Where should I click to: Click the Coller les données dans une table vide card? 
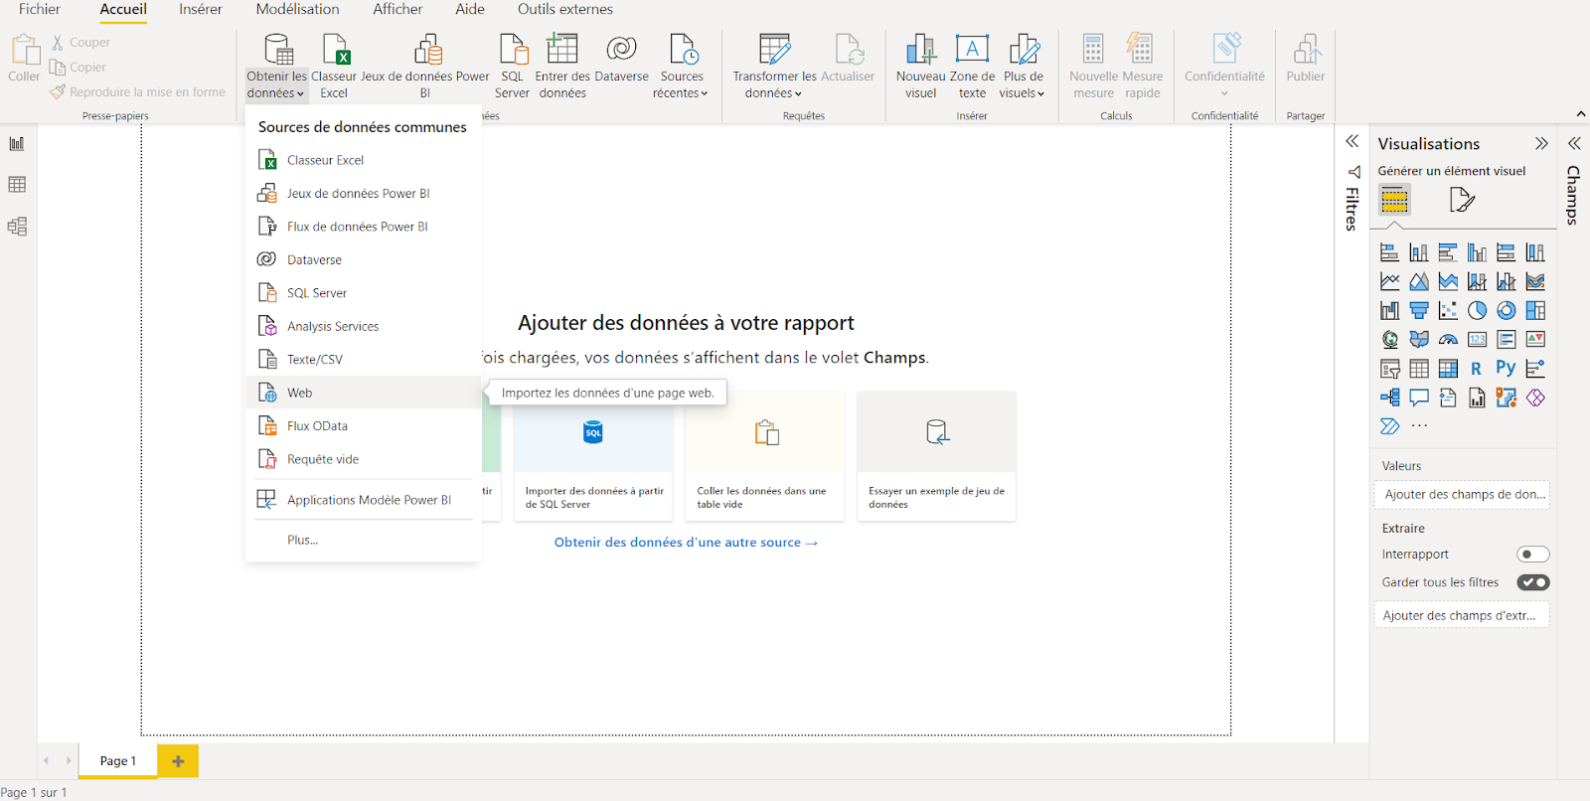click(764, 456)
